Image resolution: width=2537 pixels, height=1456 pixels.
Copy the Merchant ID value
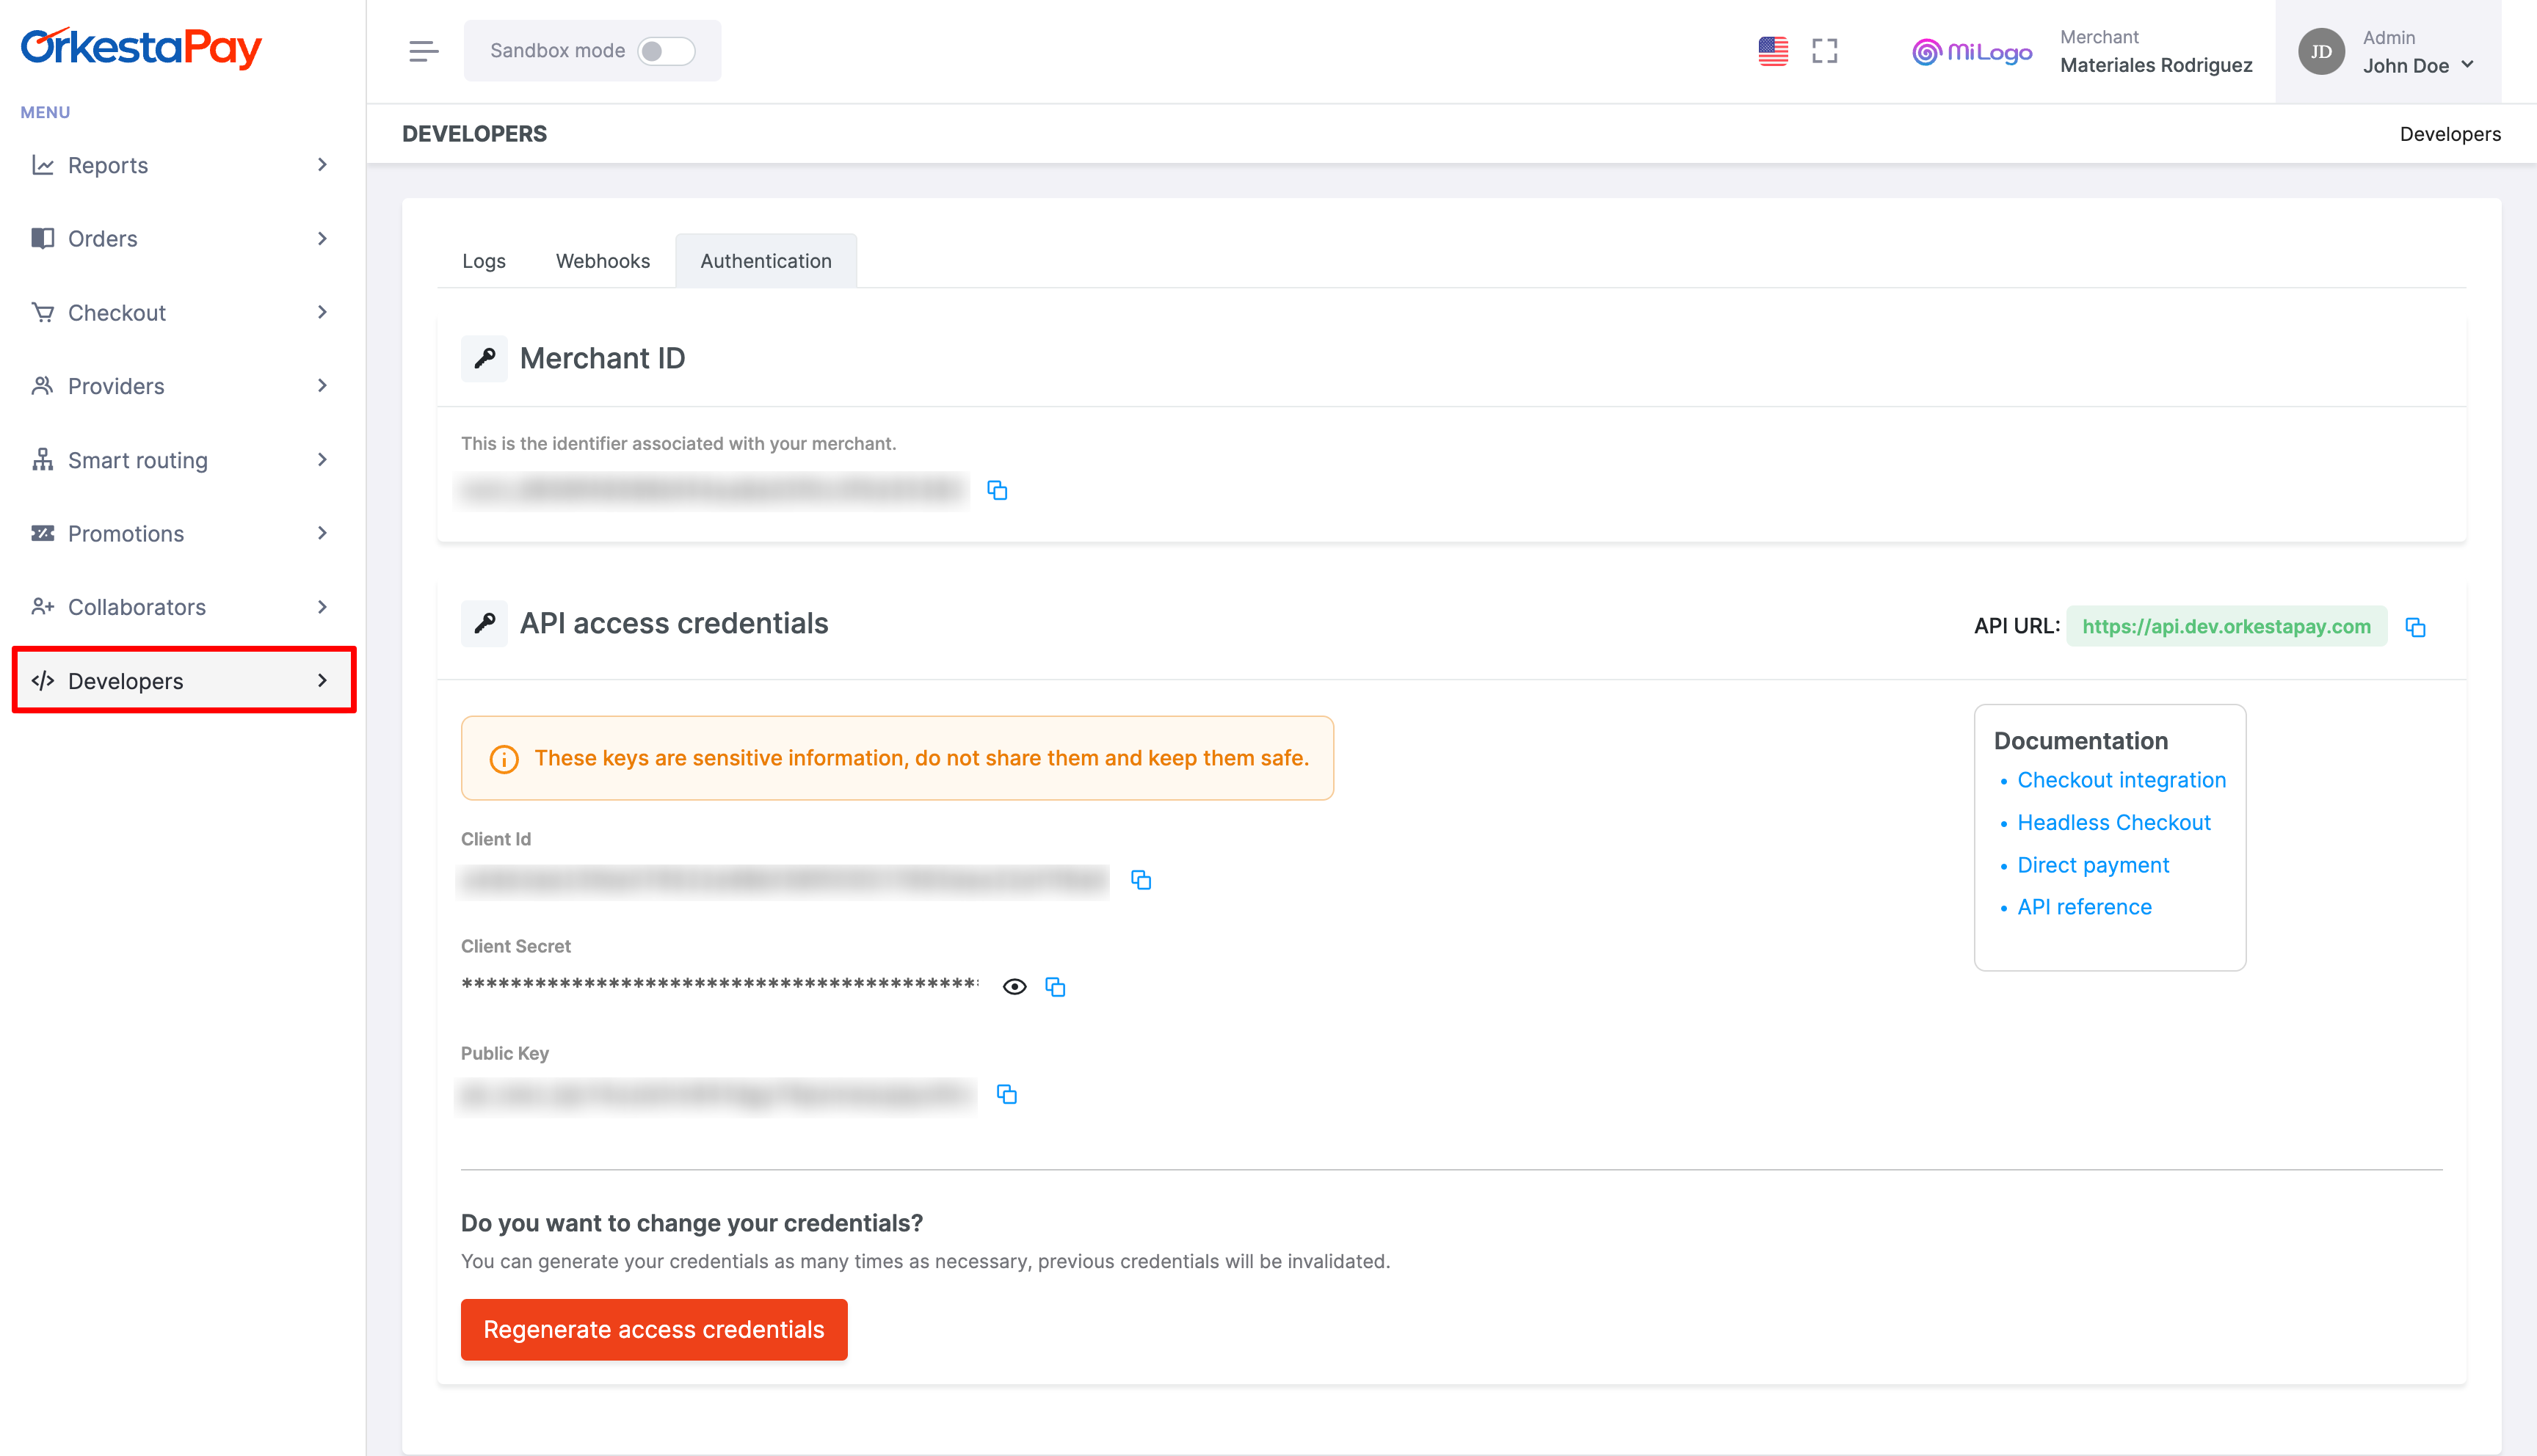997,490
